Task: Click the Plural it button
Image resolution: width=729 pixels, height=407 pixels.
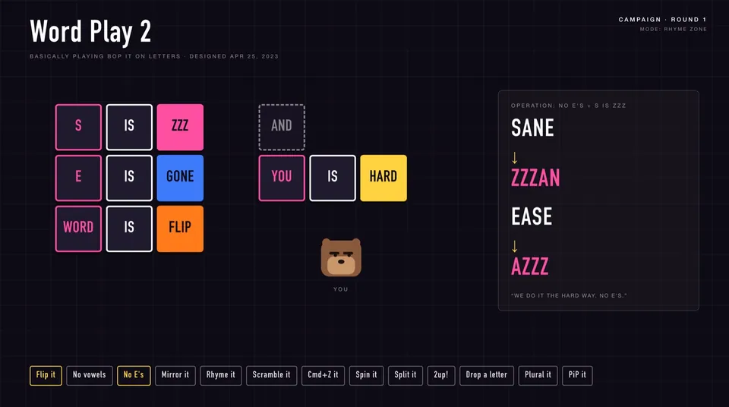Action: (538, 375)
